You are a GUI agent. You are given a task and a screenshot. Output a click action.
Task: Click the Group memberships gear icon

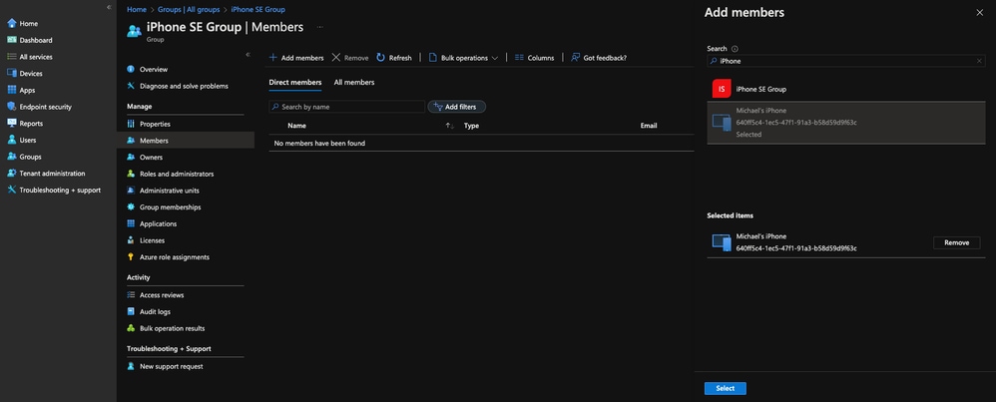[x=131, y=207]
